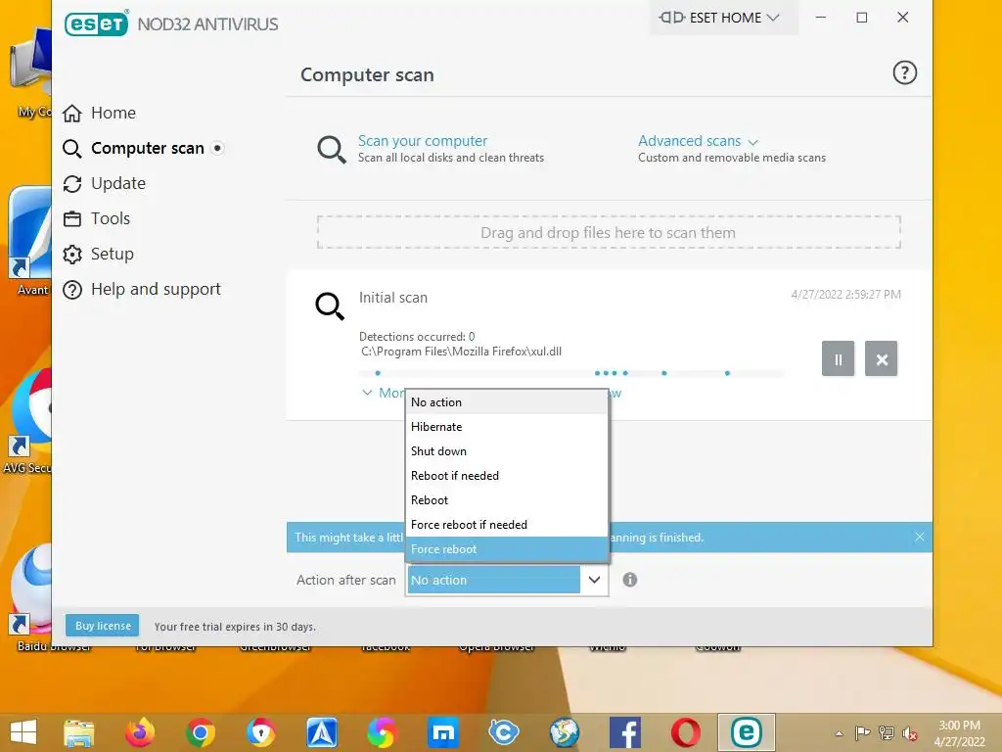Click the Setup gear icon
Viewport: 1002px width, 752px height.
72,255
